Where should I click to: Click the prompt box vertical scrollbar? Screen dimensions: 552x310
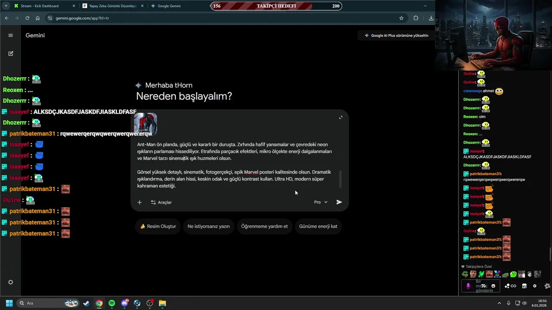point(340,179)
